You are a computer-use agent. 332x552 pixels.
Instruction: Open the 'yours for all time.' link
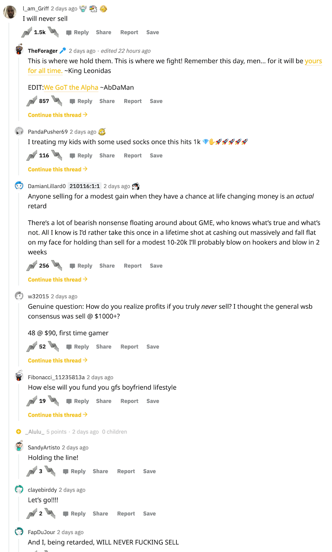[45, 71]
